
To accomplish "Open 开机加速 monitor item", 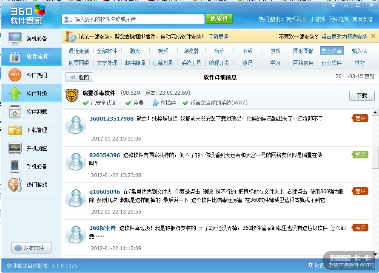I will pyautogui.click(x=31, y=148).
